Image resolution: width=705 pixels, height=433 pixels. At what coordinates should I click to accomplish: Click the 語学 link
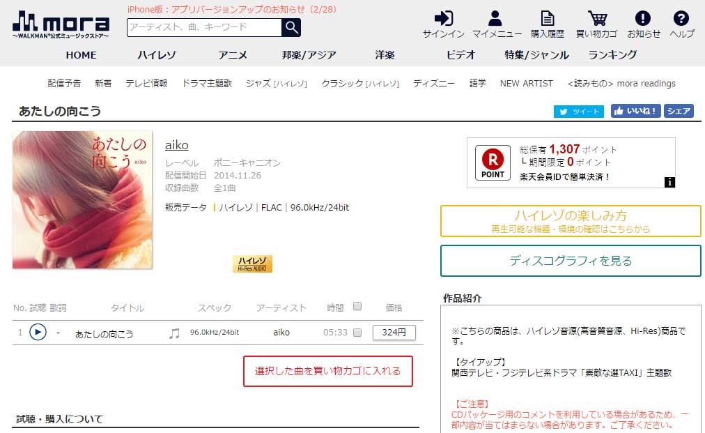coord(477,83)
